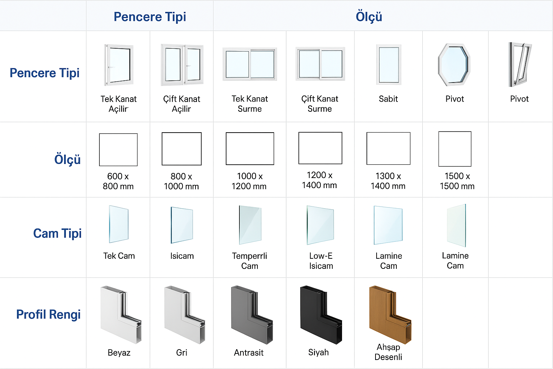Select the octagonal Pivot window icon
Viewport: 553px width, 369px height.
tap(454, 65)
